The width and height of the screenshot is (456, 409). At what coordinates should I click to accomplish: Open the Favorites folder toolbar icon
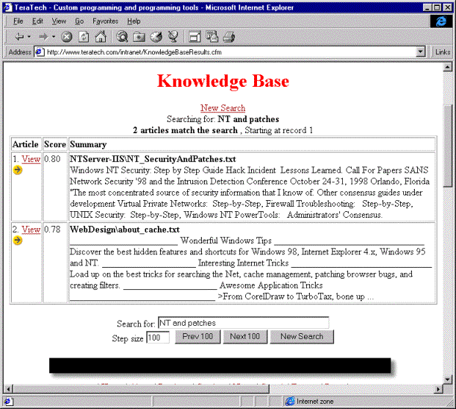139,37
